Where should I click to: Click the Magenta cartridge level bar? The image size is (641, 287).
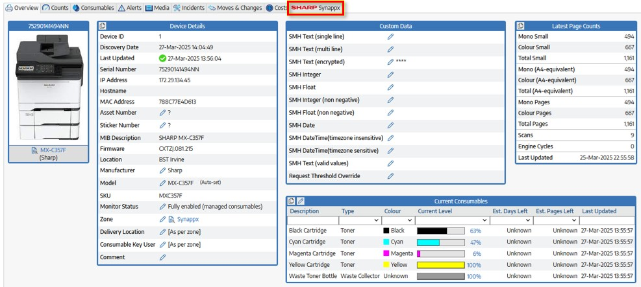click(441, 253)
